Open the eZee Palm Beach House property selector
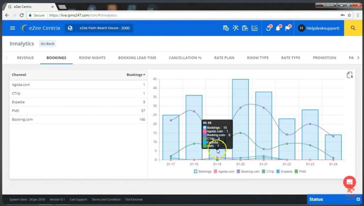 106,28
